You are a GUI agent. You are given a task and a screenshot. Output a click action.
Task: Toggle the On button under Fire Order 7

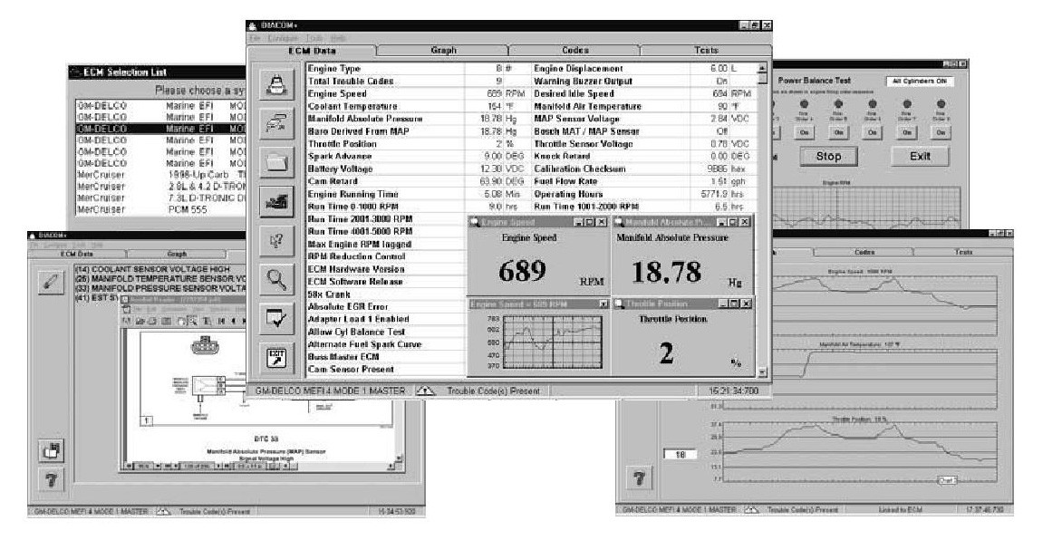coord(907,132)
